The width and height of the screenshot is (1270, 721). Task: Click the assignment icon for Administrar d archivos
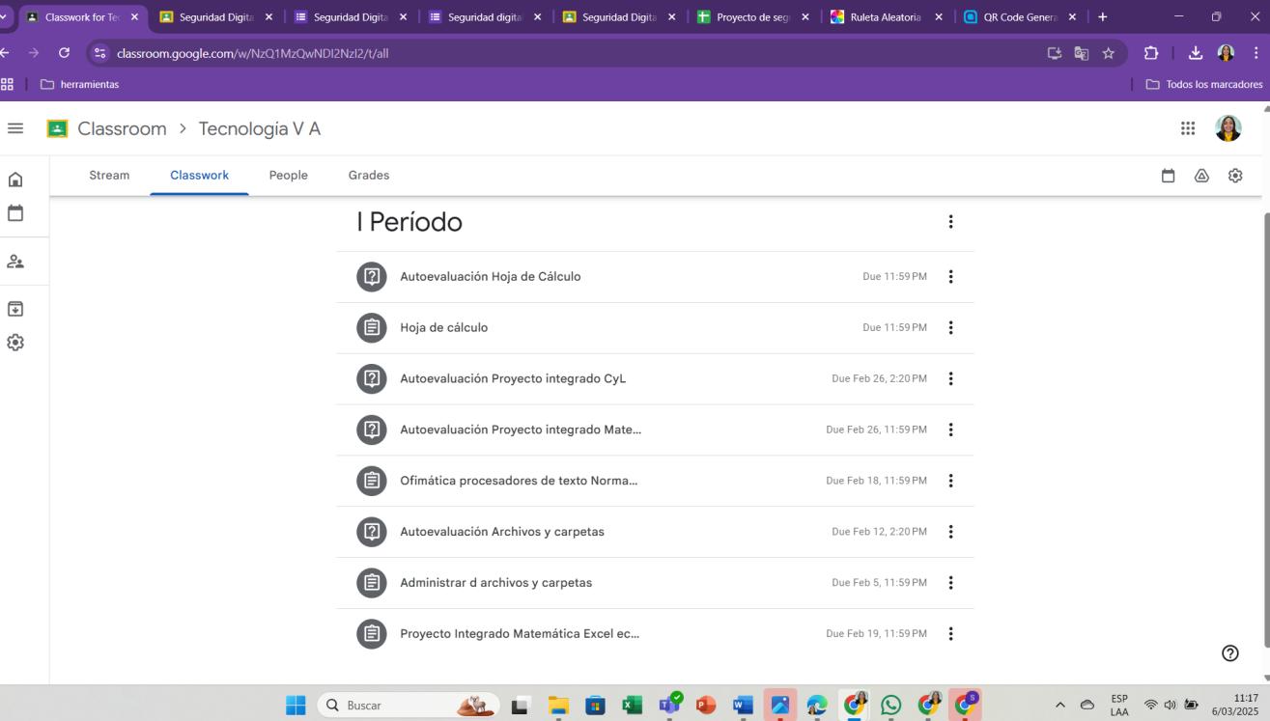372,583
